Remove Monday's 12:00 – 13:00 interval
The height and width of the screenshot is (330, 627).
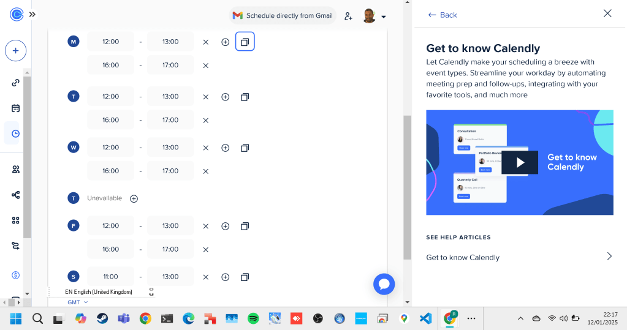coord(205,42)
